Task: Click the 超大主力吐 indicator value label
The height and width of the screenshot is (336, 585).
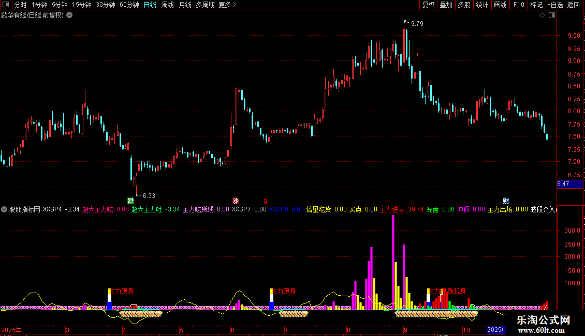Action: [156, 210]
